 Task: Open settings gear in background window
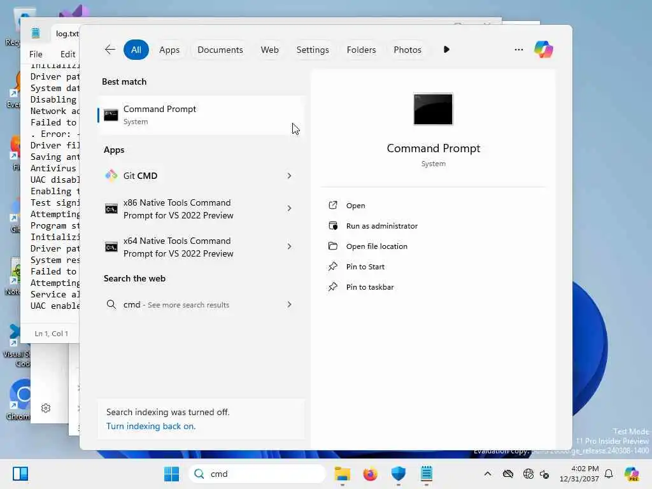click(x=46, y=408)
